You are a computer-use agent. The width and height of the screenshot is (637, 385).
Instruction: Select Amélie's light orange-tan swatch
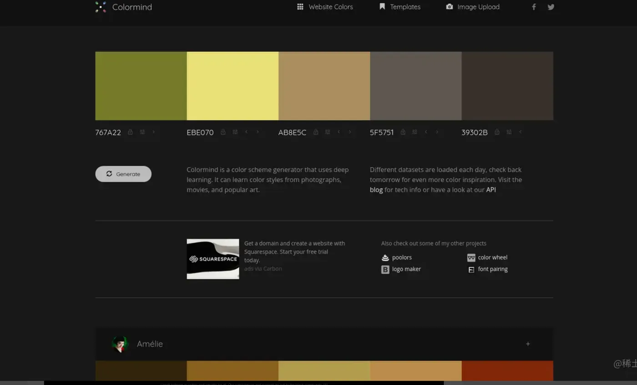click(416, 371)
